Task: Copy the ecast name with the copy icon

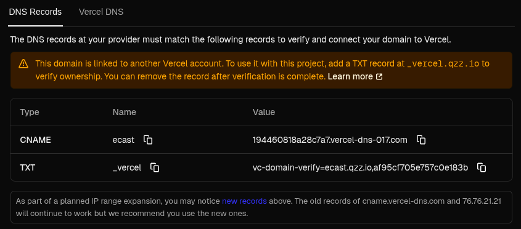Action: [148, 140]
